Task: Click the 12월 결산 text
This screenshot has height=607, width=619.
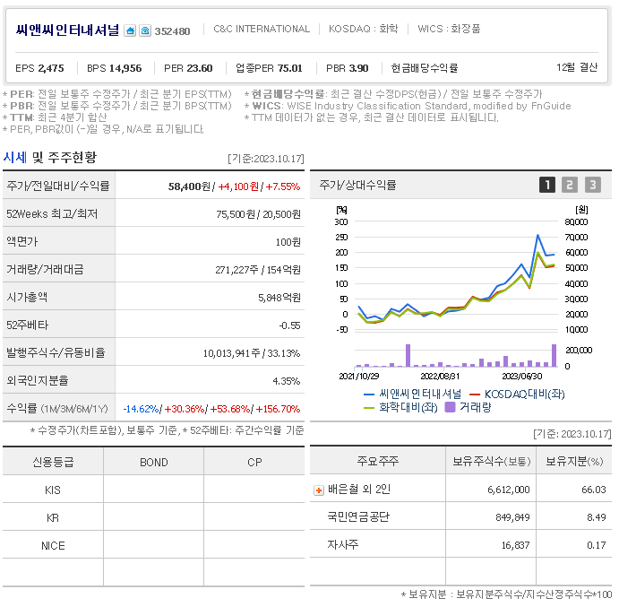Action: pyautogui.click(x=577, y=67)
